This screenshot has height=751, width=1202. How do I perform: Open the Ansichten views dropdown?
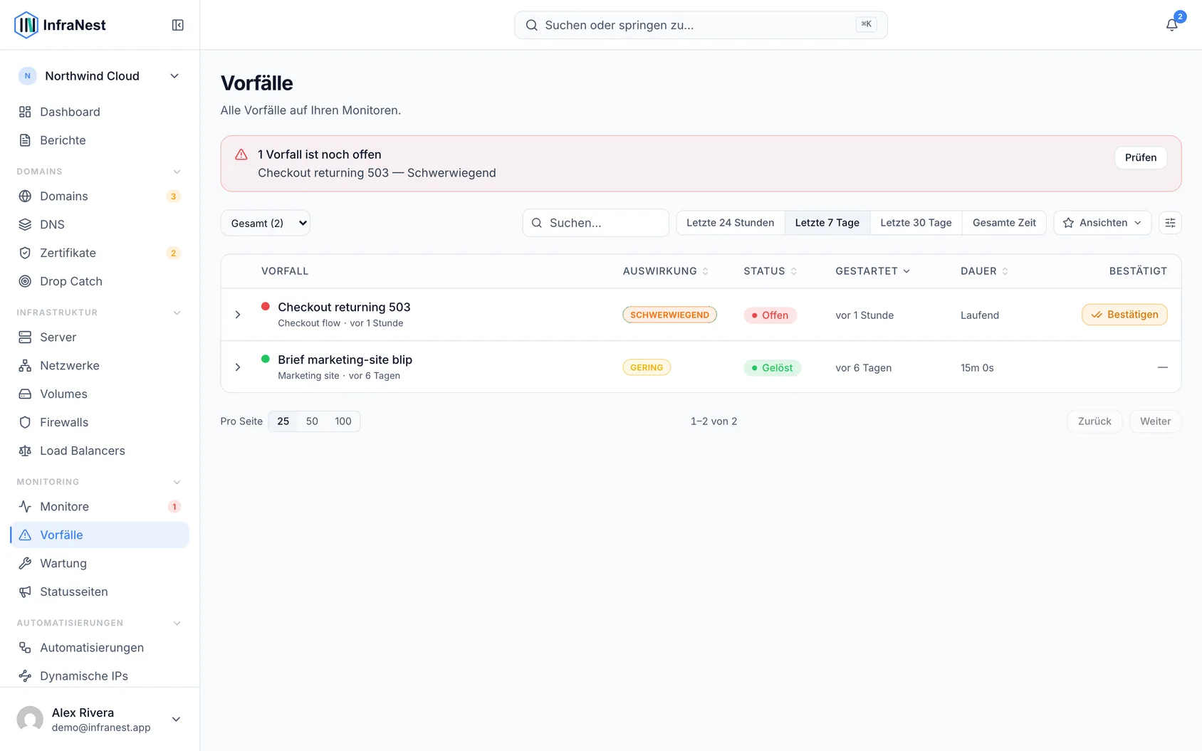pyautogui.click(x=1102, y=223)
